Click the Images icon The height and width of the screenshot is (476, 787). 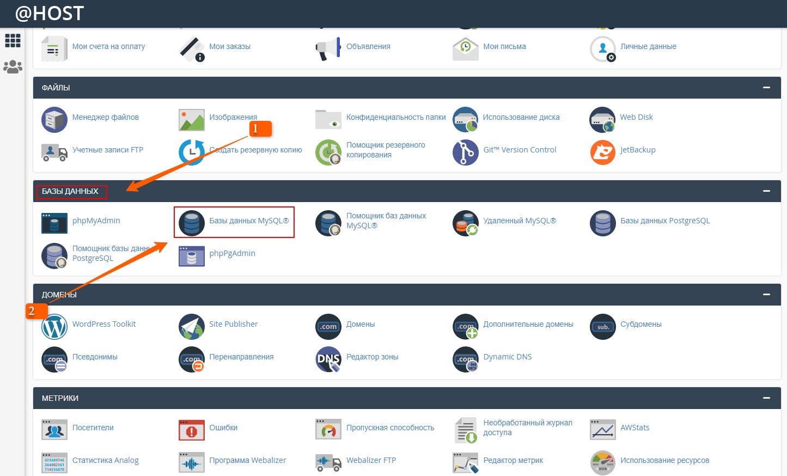pyautogui.click(x=192, y=120)
